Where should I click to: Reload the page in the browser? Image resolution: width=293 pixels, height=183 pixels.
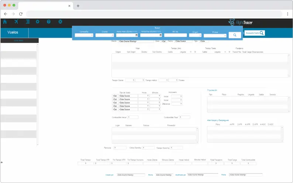coord(21,14)
